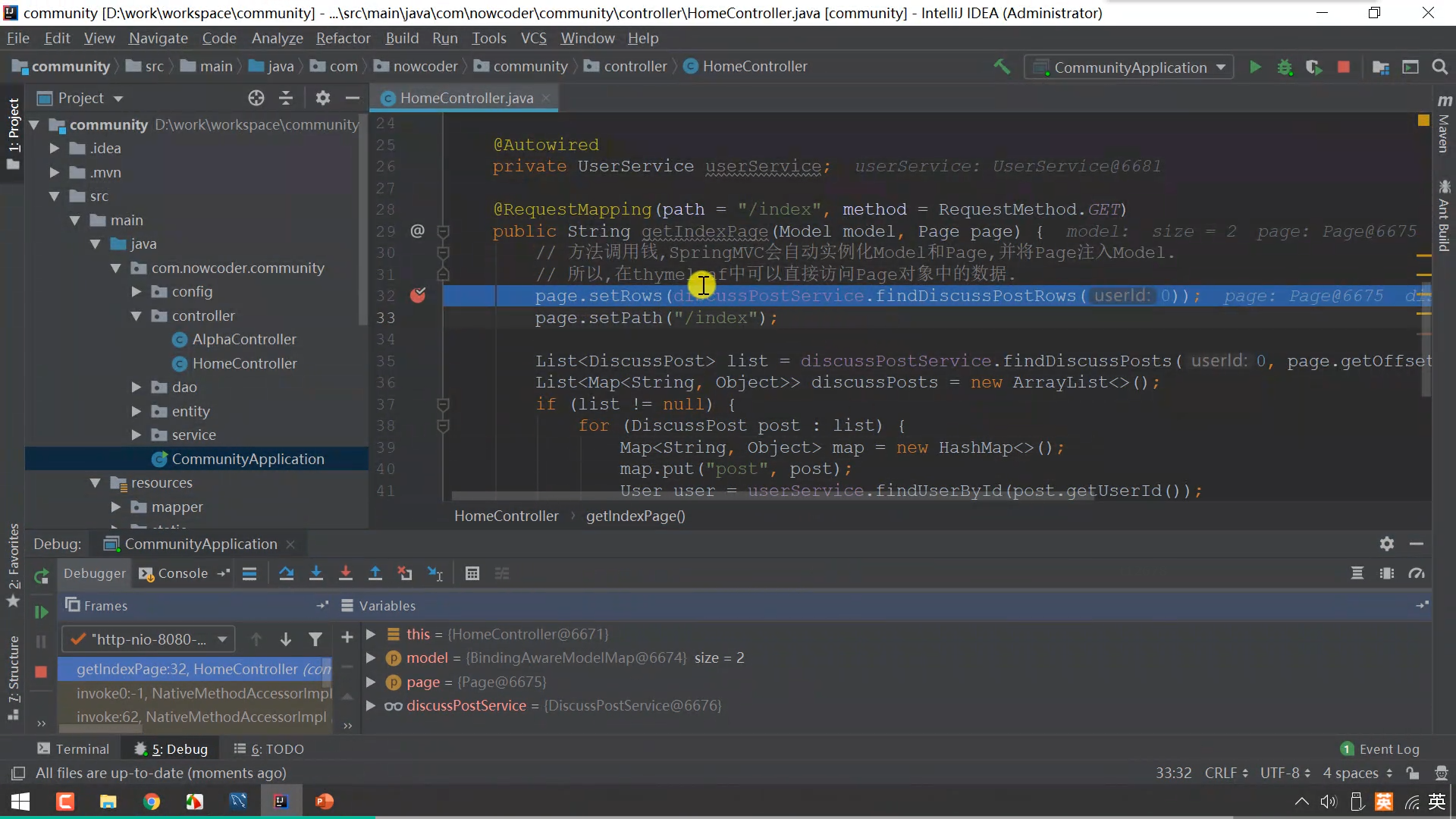Click the Evaluate Expression calculator icon
This screenshot has height=819, width=1456.
(472, 574)
